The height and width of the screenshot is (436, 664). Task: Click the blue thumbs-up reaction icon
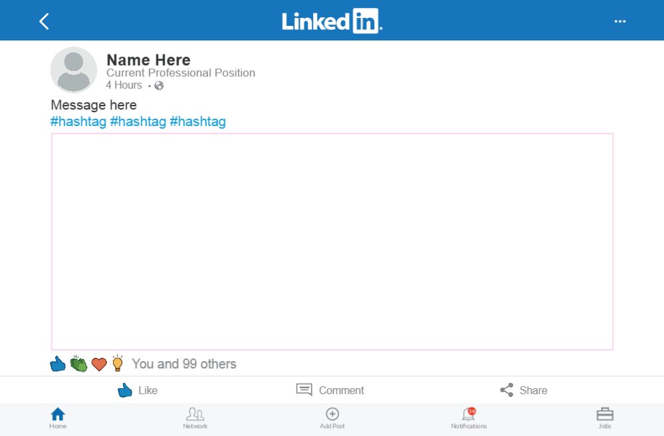[58, 364]
